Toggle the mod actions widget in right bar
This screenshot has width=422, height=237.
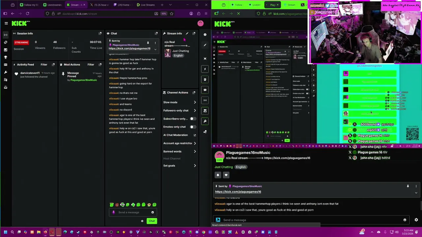coord(205,79)
